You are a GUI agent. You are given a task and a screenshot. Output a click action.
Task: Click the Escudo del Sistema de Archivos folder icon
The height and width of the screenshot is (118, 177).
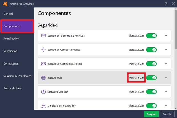[43, 36]
